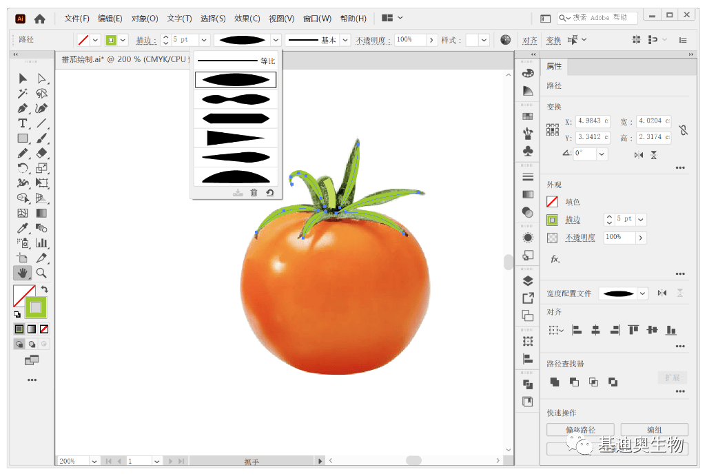Click the green stroke color swatch in toolbox
The image size is (707, 476).
tap(36, 306)
